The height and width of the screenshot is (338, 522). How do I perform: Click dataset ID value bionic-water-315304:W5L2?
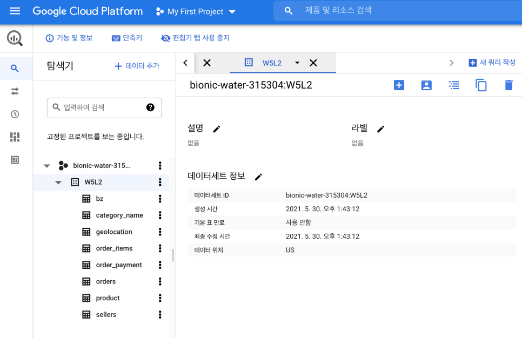(326, 195)
